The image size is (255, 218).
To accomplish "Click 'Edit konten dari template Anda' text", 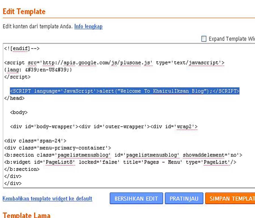I will pyautogui.click(x=38, y=26).
